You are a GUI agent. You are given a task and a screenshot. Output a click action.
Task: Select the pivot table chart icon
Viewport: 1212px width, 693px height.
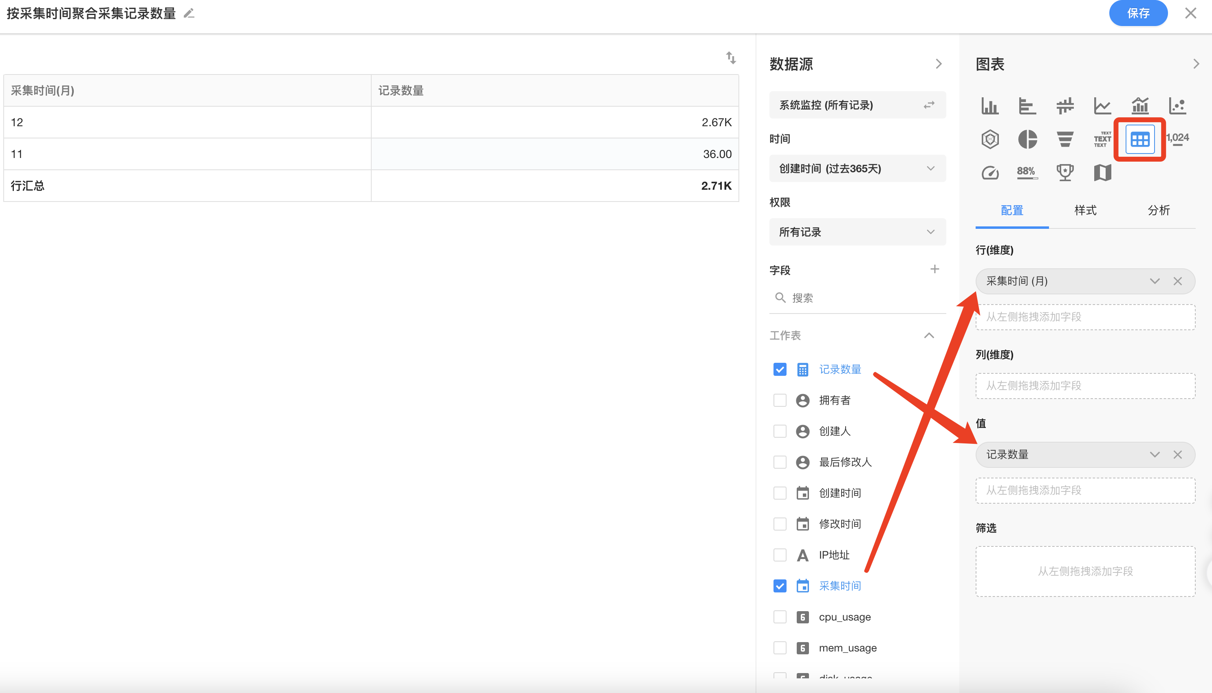point(1139,140)
